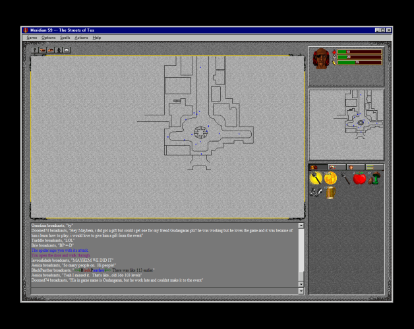Click the vigor bar showing 79
This screenshot has height=329, width=414.
pyautogui.click(x=360, y=63)
